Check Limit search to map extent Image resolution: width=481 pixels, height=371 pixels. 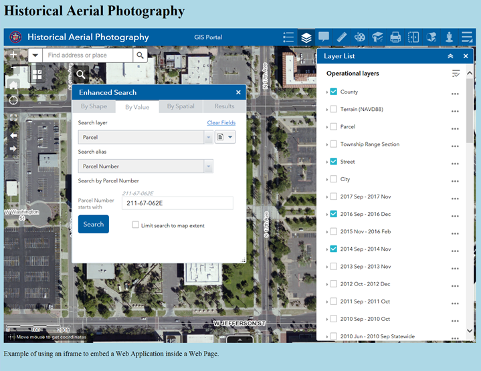(136, 225)
